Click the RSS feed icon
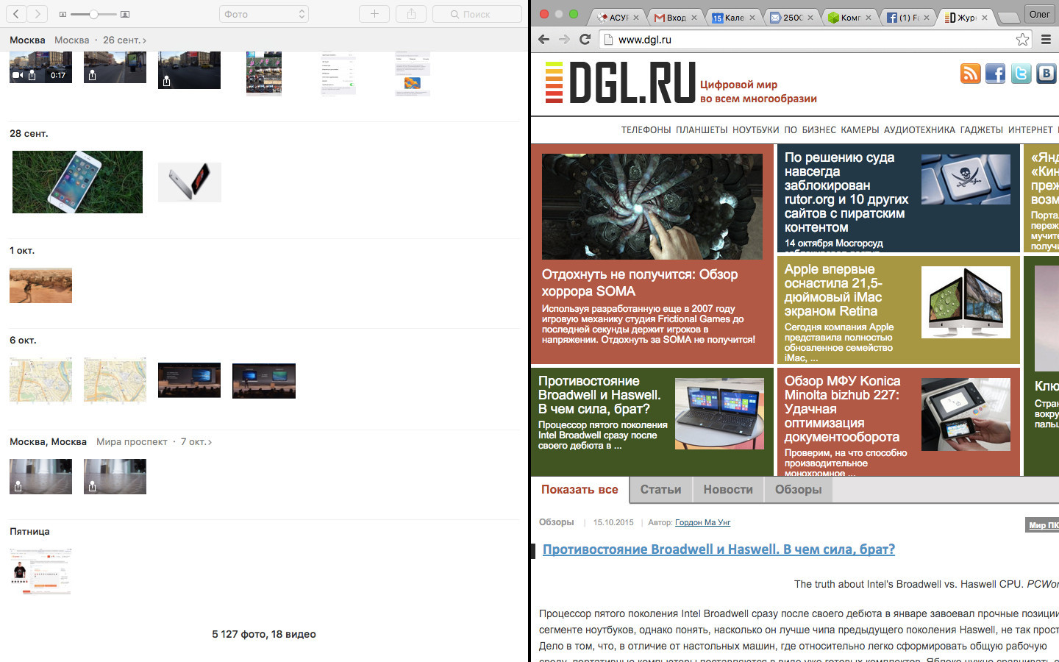The height and width of the screenshot is (662, 1059). click(970, 74)
